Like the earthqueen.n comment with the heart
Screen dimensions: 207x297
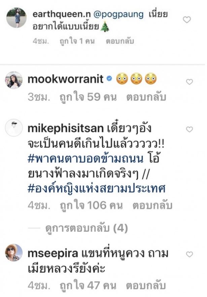(x=187, y=20)
